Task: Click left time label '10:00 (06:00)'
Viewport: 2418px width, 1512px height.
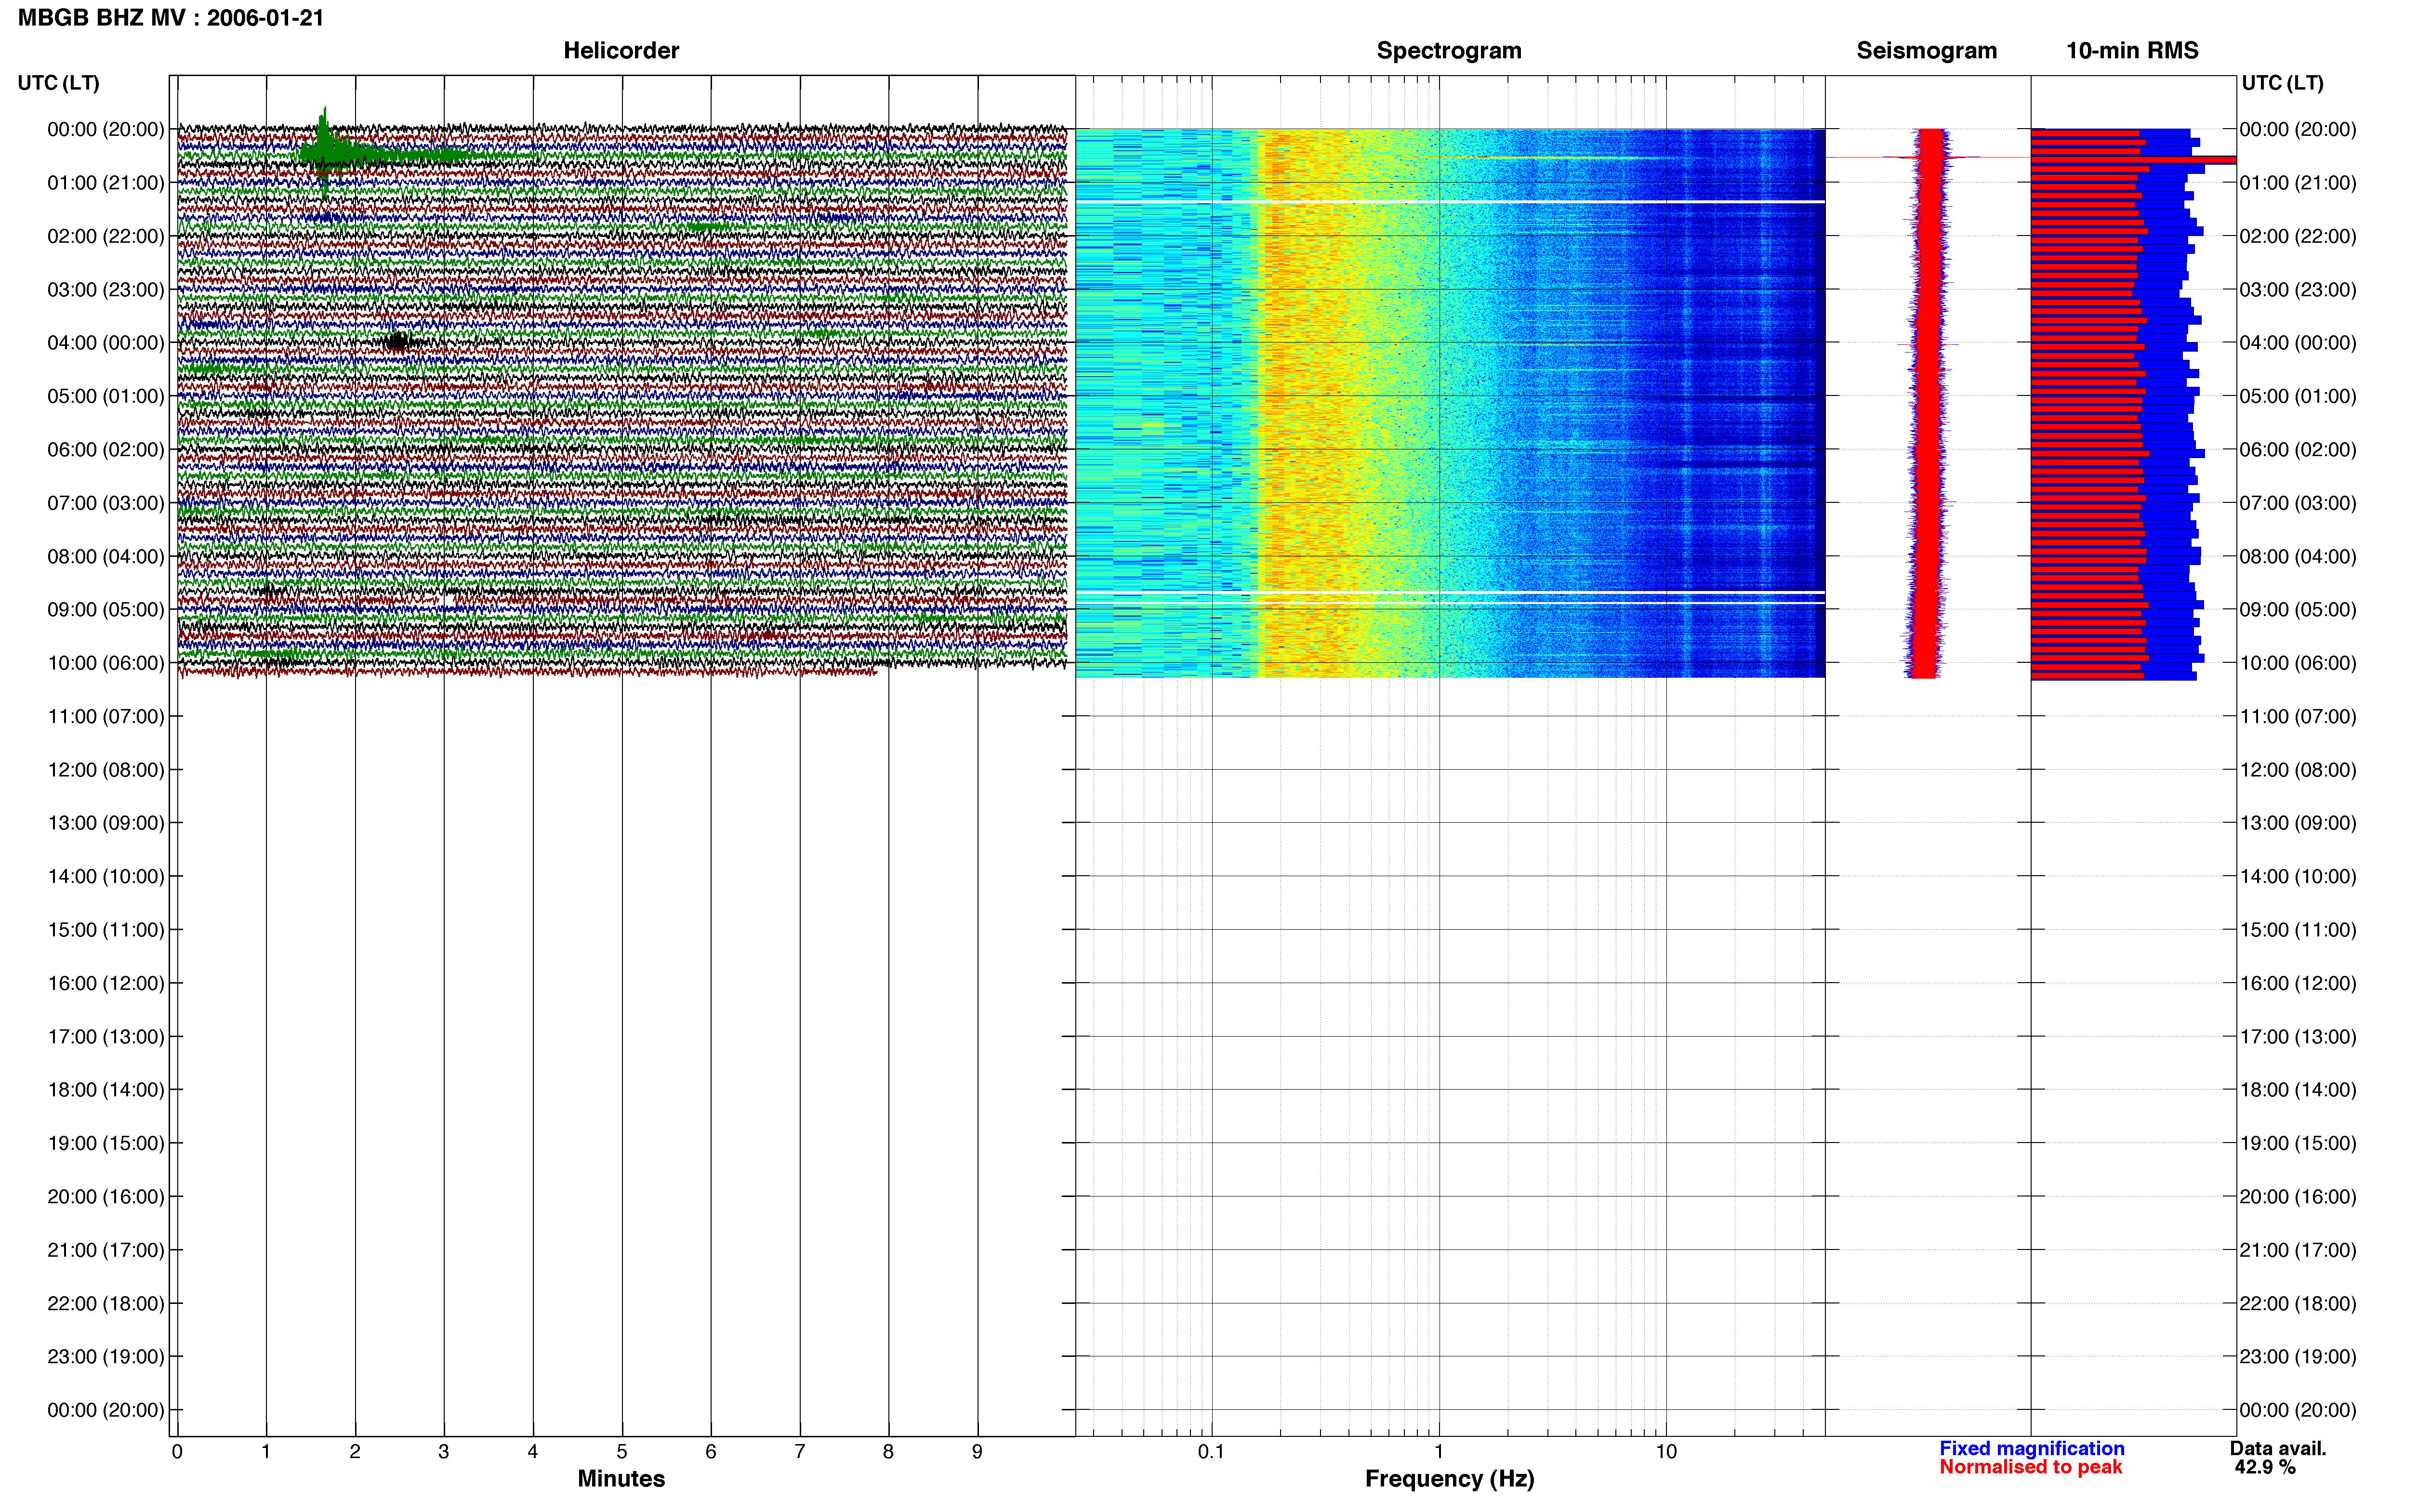Action: click(x=106, y=663)
